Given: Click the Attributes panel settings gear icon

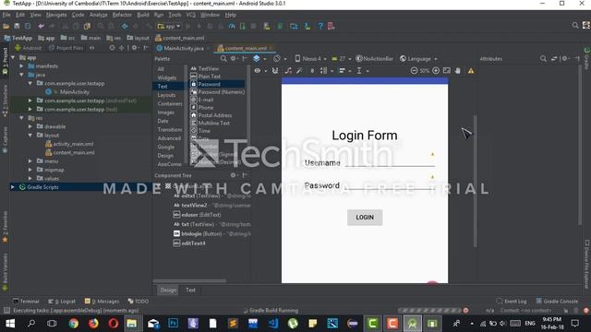Looking at the screenshot, I should click(565, 59).
